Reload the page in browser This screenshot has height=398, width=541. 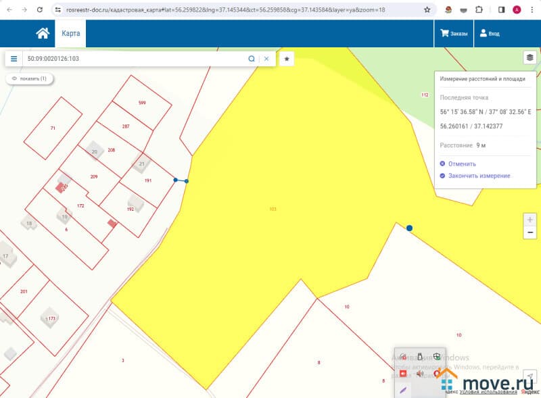[x=40, y=10]
